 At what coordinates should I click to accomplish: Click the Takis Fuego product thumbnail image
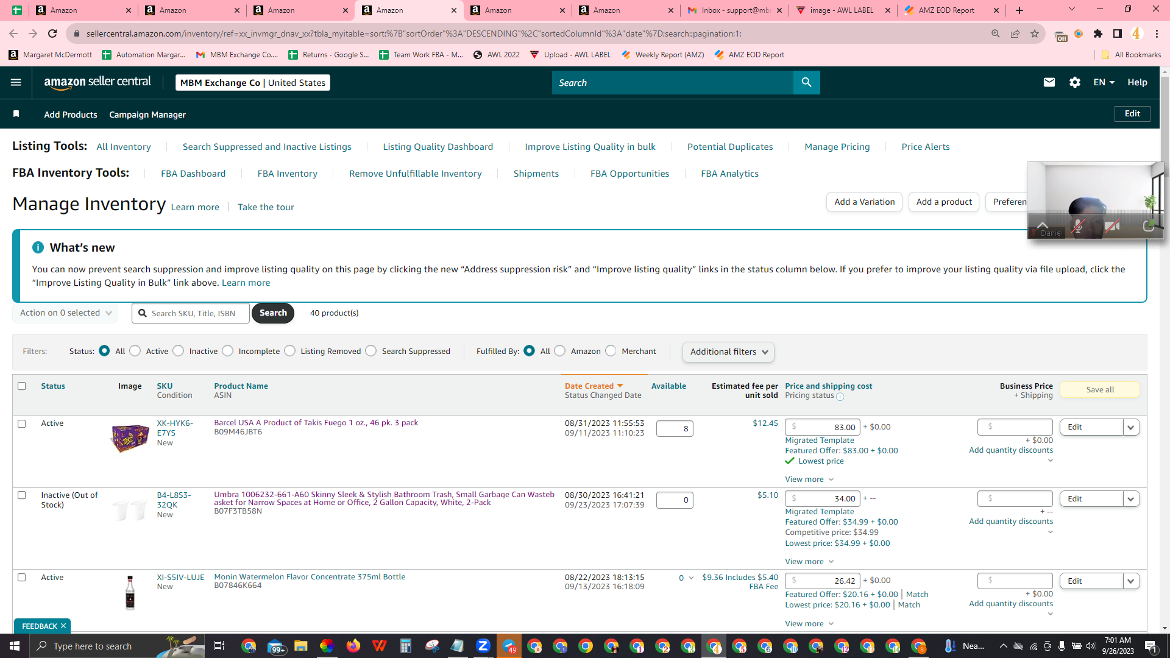tap(130, 438)
